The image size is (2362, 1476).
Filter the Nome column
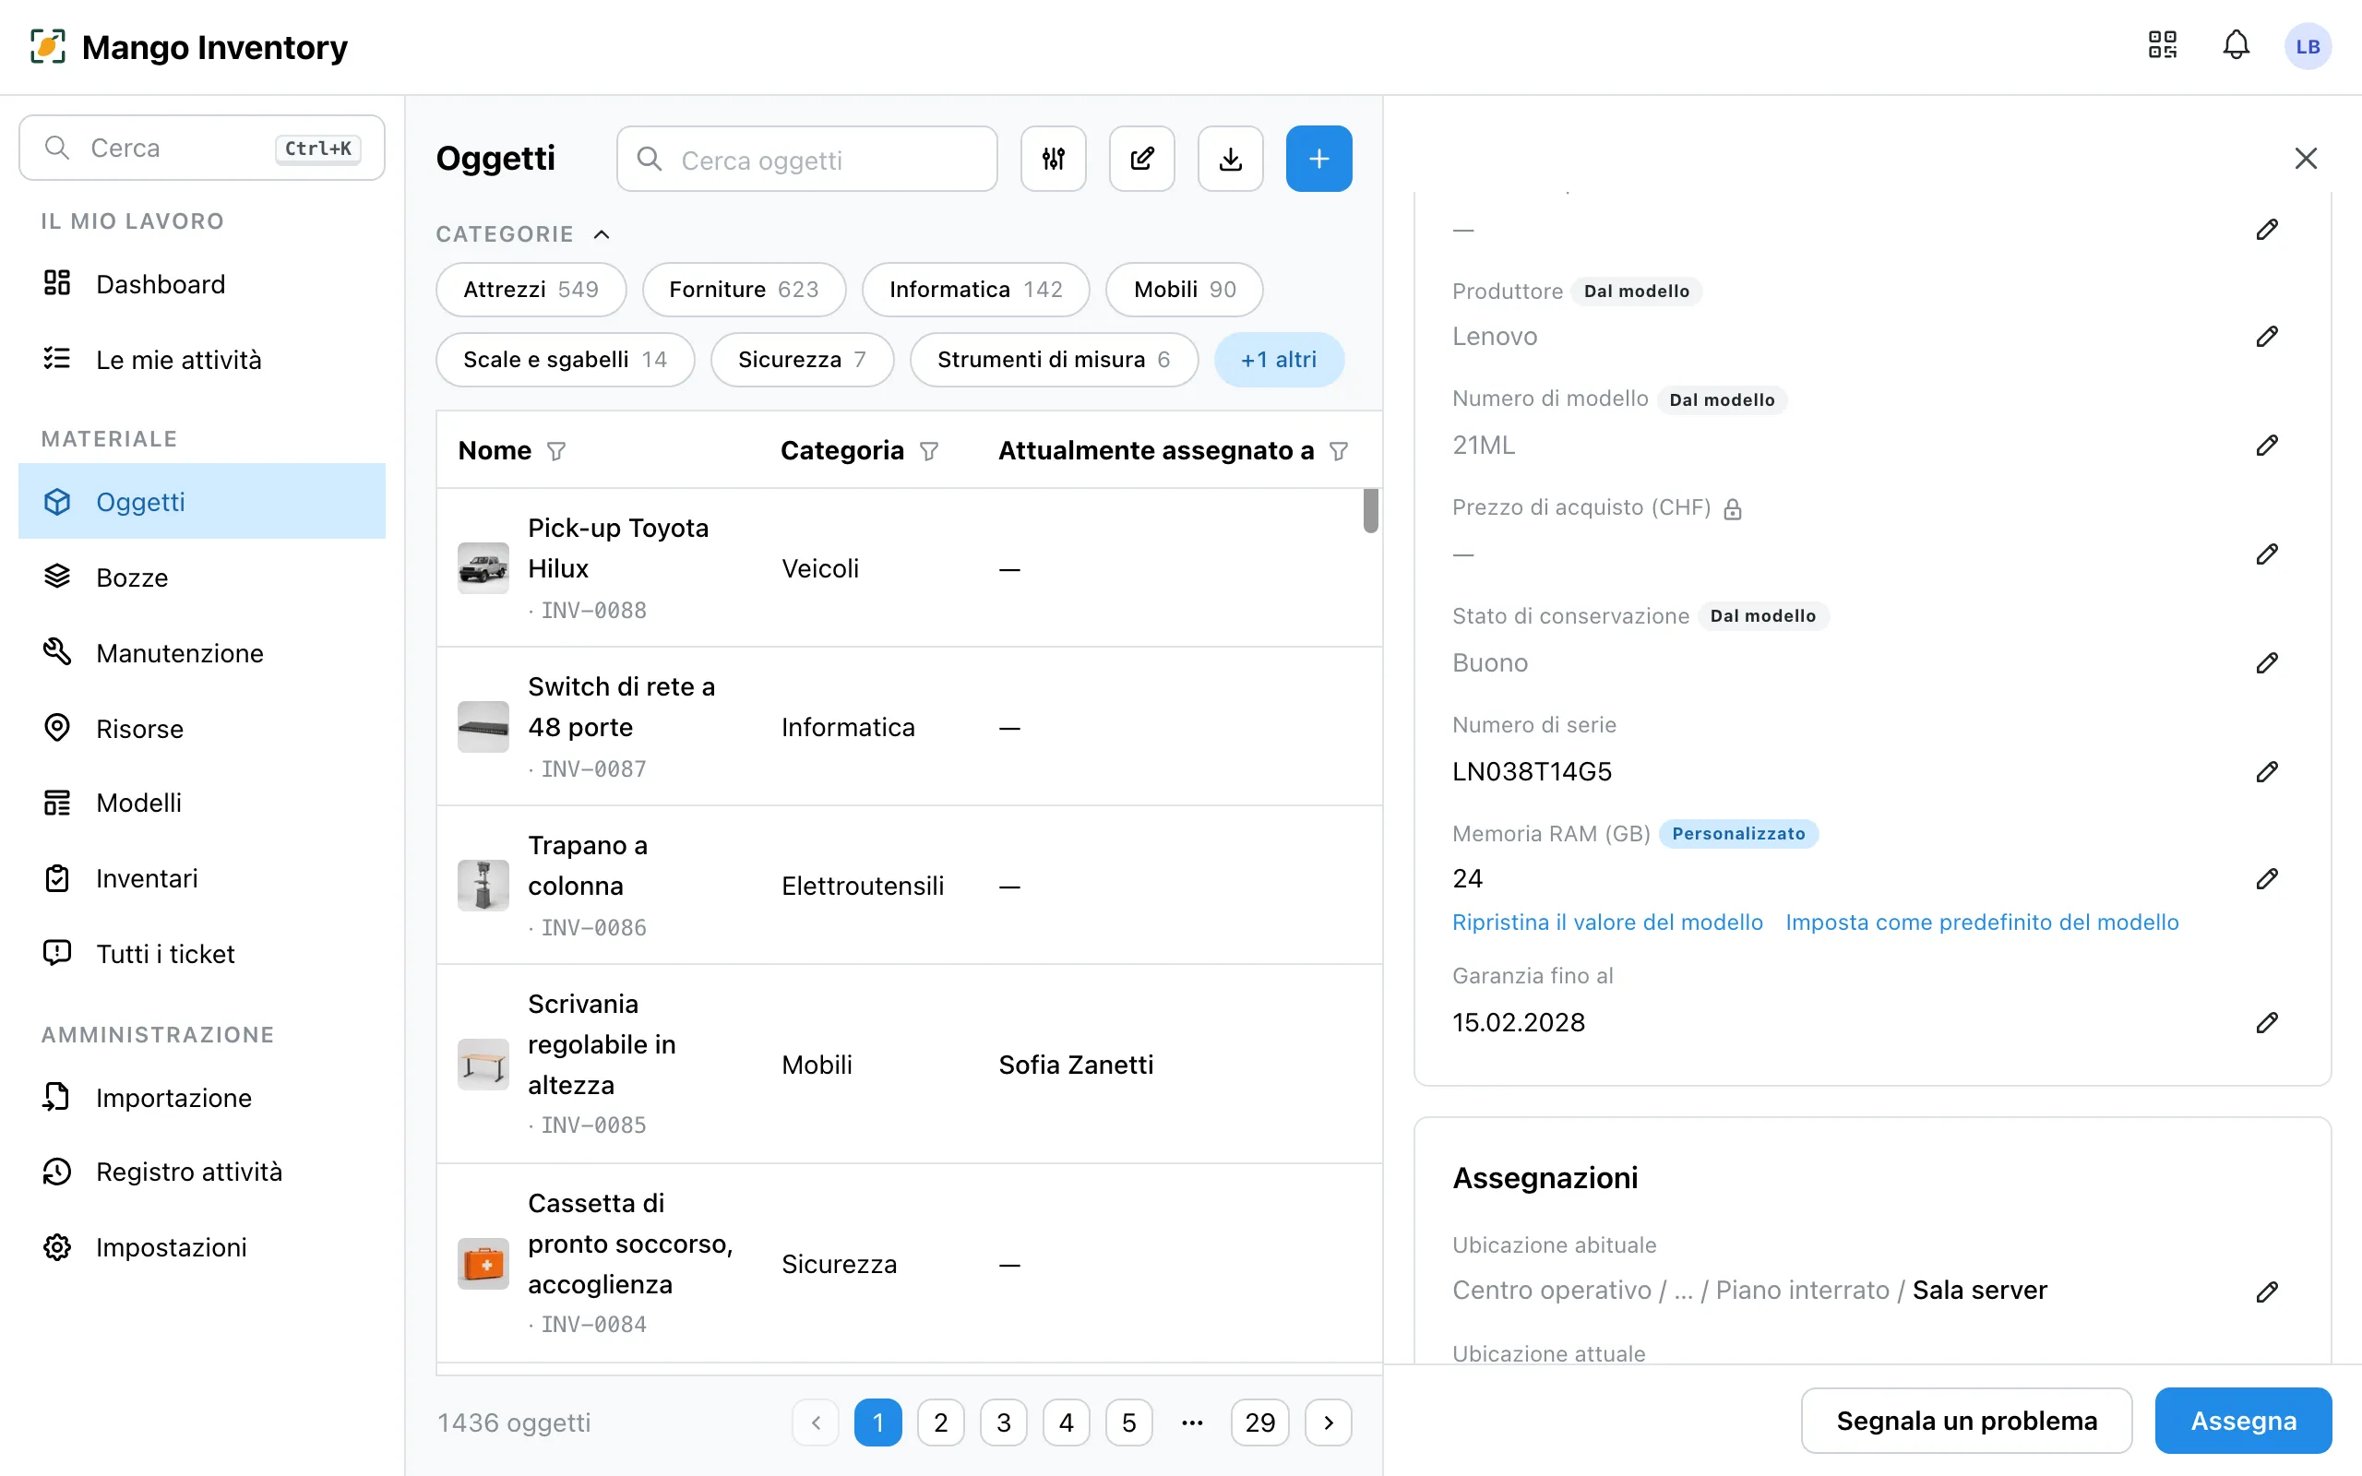point(556,451)
